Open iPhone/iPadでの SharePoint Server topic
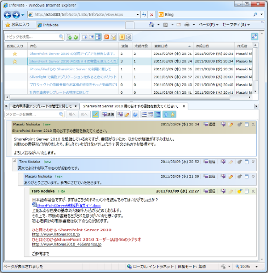 tap(70, 69)
